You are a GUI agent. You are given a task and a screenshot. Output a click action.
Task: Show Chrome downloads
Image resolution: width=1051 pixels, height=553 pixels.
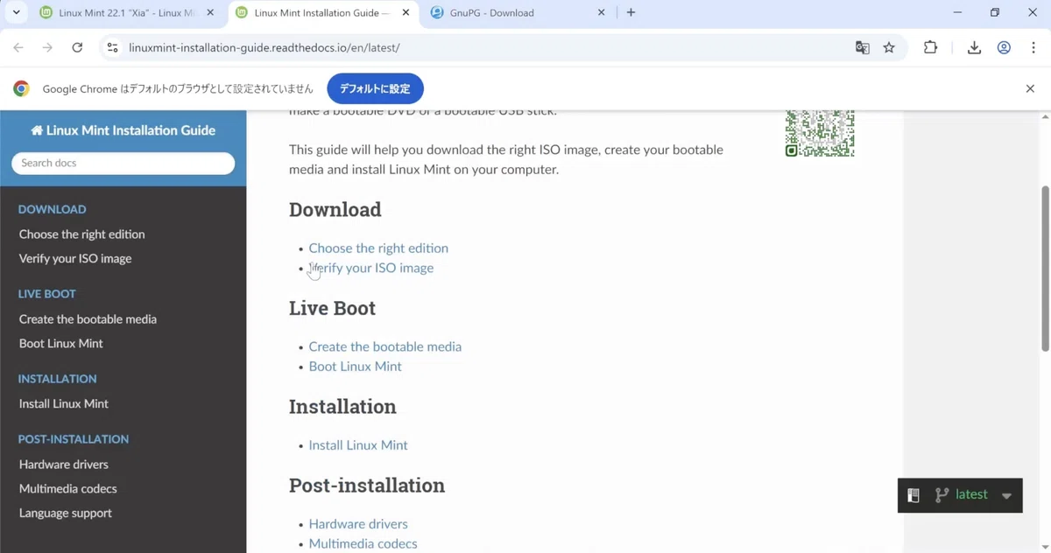coord(974,48)
